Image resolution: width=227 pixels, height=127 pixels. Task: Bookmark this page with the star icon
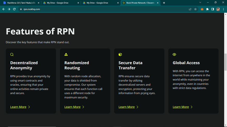pos(195,9)
